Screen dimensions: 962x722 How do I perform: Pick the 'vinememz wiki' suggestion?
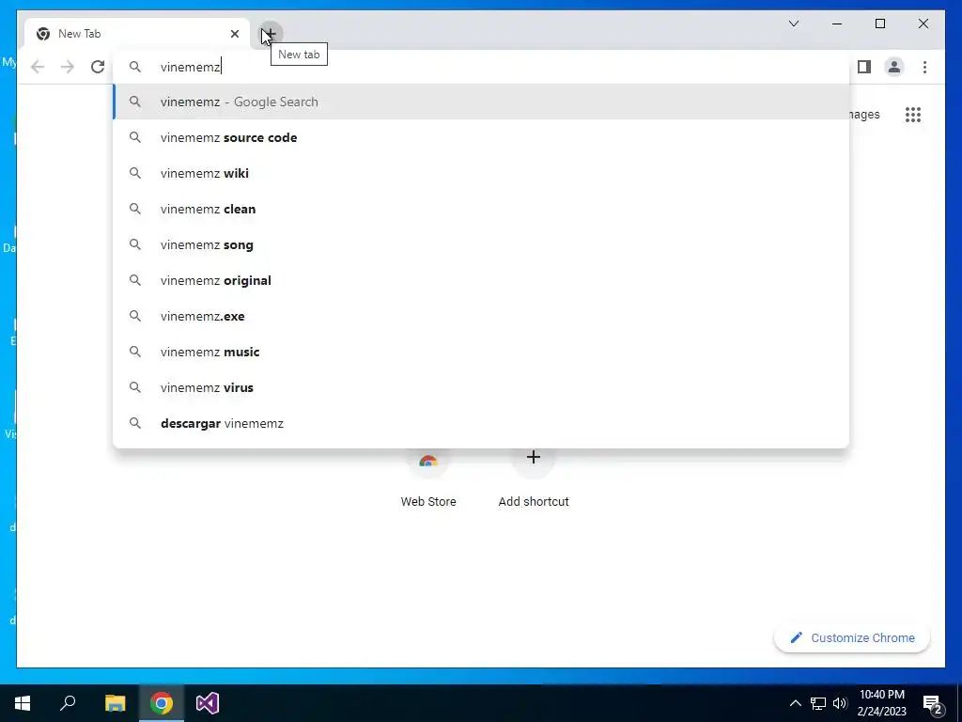tap(481, 173)
